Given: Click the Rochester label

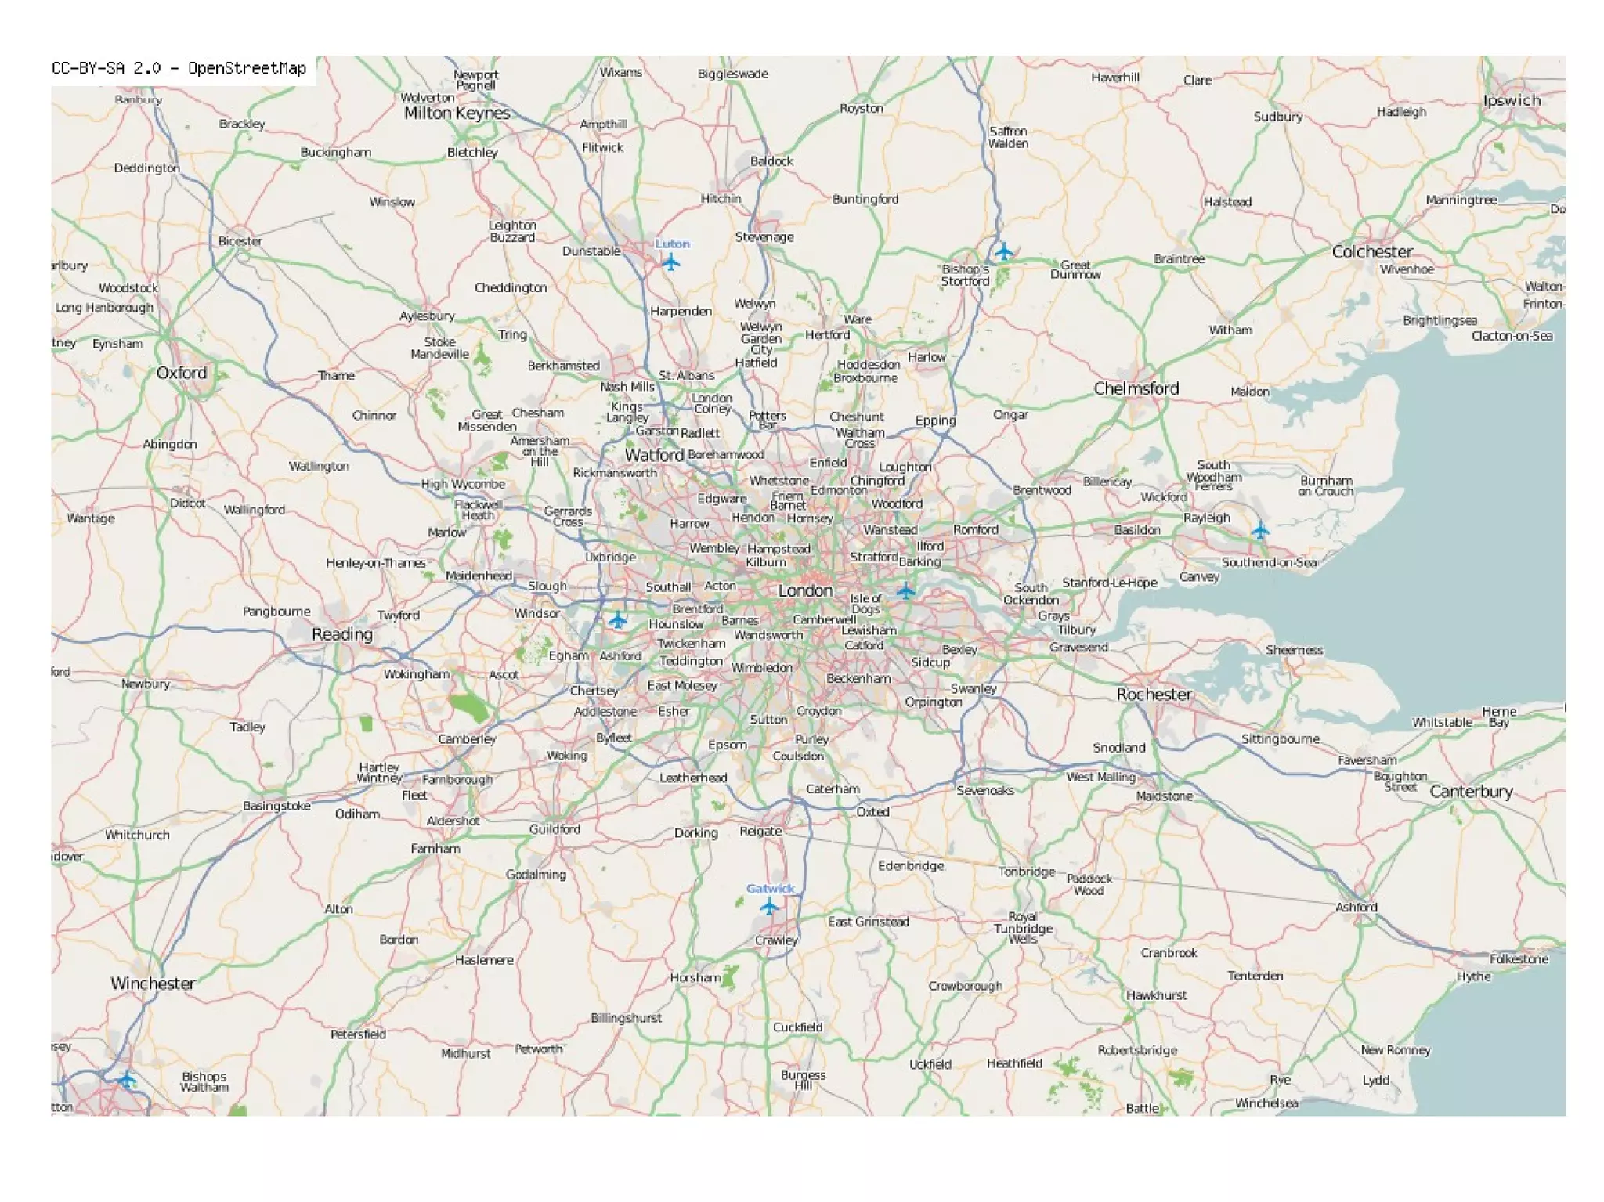Looking at the screenshot, I should click(x=1154, y=695).
